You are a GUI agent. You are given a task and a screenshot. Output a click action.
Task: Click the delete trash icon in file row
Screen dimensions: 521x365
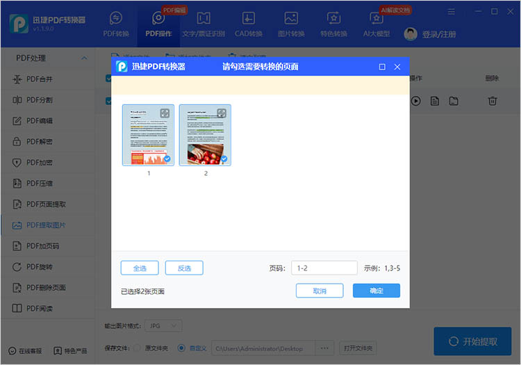tap(492, 101)
